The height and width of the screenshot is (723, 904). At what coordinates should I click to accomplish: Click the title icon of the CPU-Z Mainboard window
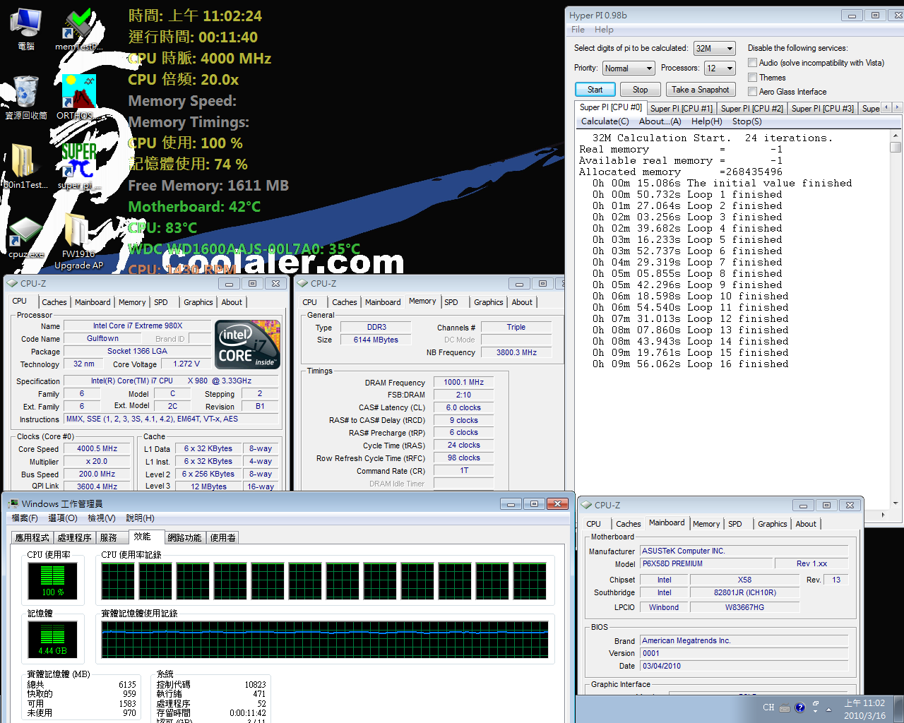tap(586, 505)
